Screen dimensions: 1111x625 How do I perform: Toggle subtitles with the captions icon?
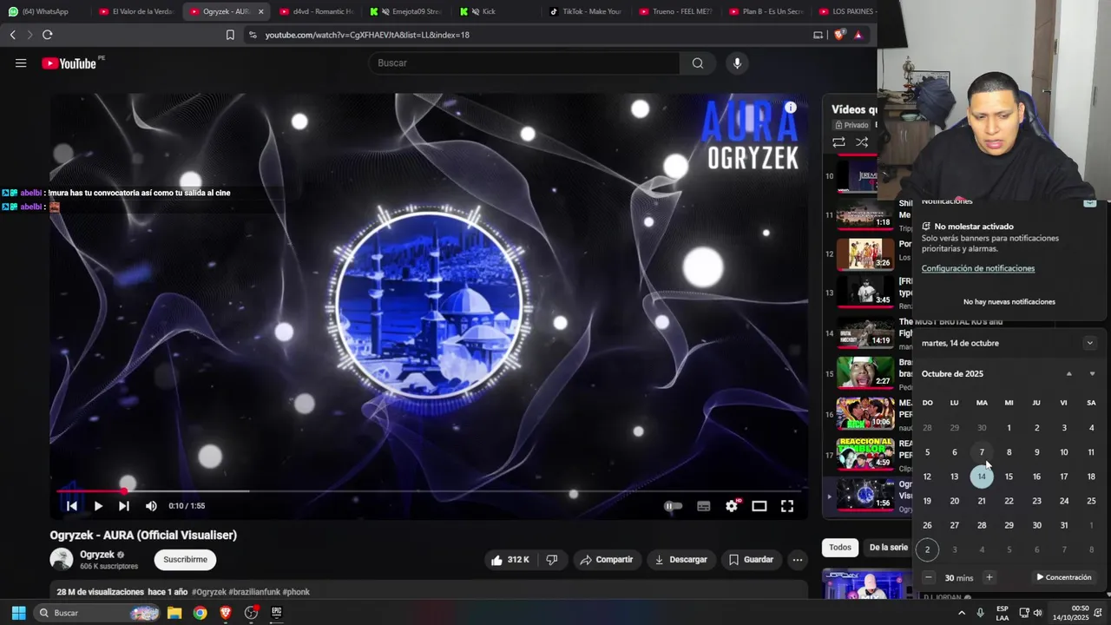704,506
